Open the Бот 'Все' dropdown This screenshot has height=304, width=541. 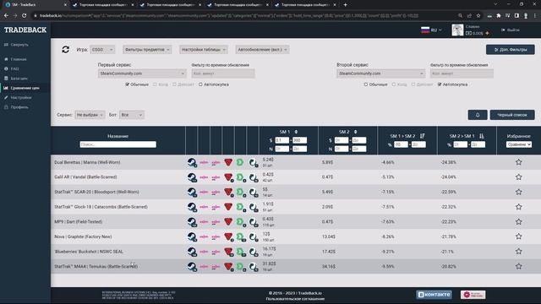pyautogui.click(x=132, y=115)
